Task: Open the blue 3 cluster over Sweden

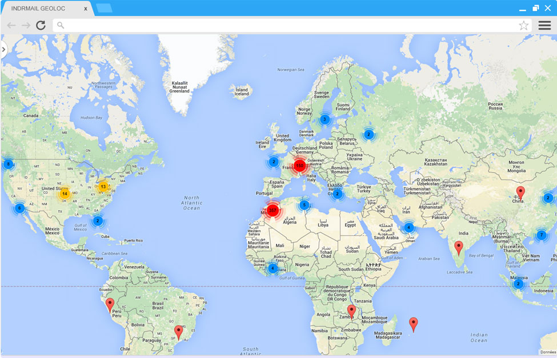Action: (324, 119)
